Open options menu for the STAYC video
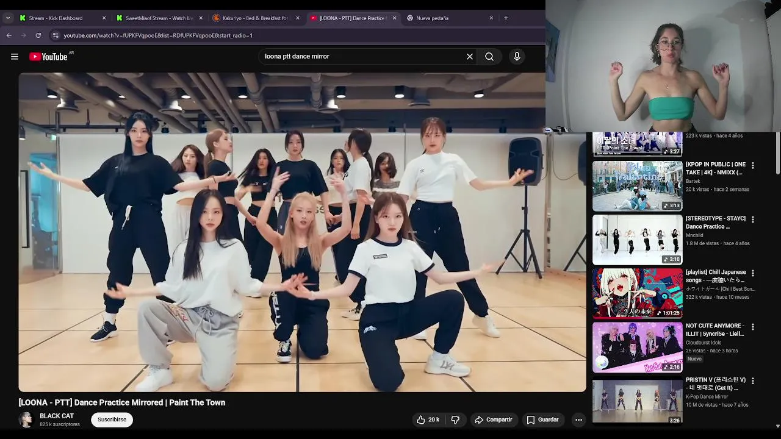 coord(753,220)
